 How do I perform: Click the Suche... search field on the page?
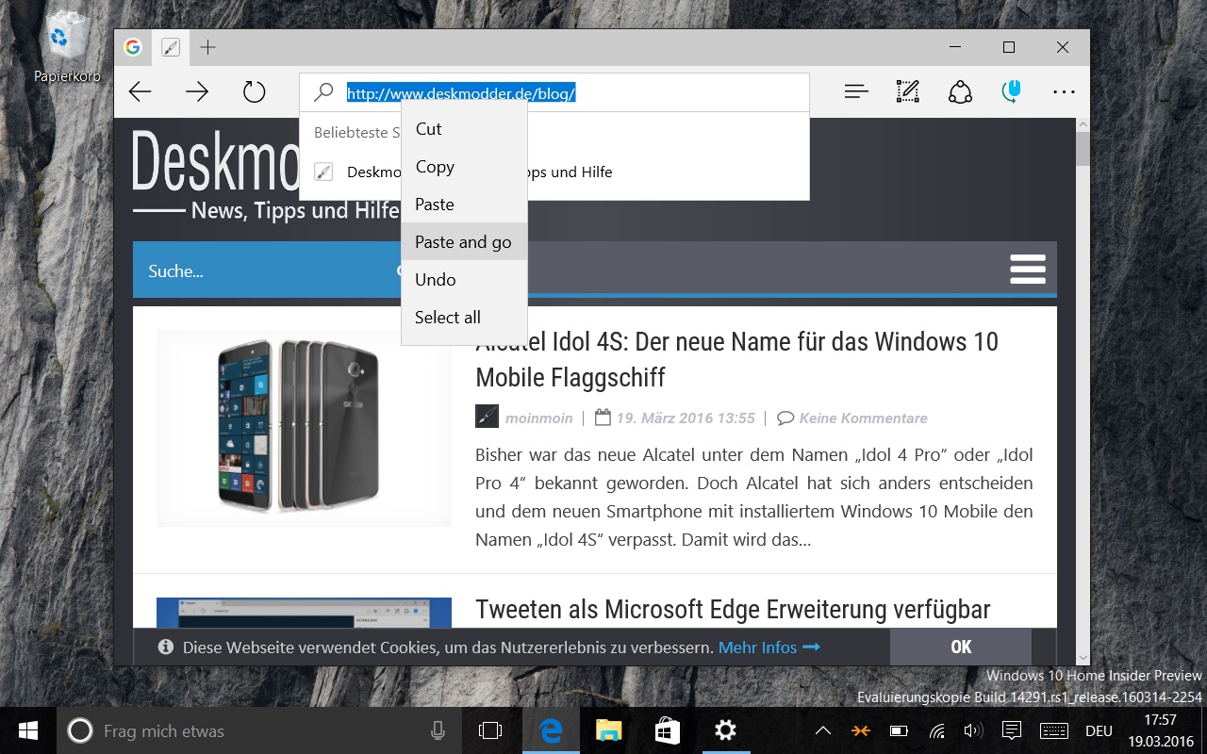point(267,271)
